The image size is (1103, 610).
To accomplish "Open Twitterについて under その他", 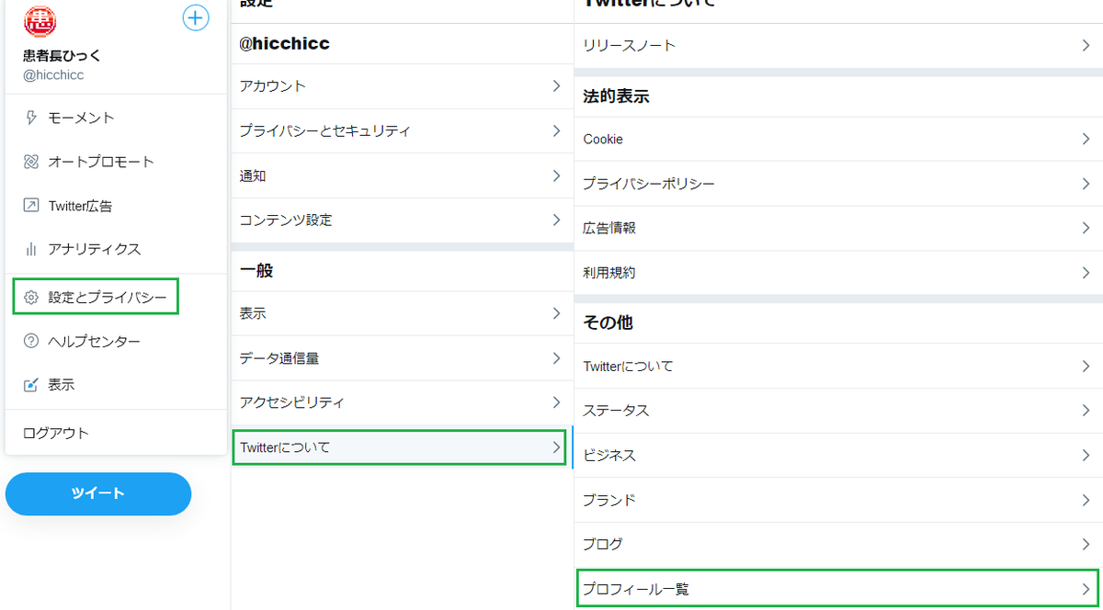I will tap(838, 367).
